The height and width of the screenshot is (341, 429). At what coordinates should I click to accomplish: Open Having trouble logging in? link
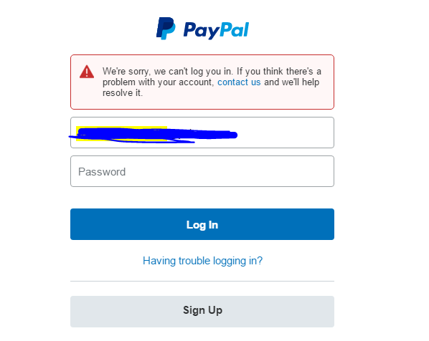coord(202,261)
